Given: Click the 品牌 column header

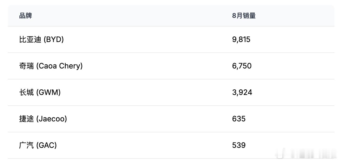Looking at the screenshot, I should point(25,16).
